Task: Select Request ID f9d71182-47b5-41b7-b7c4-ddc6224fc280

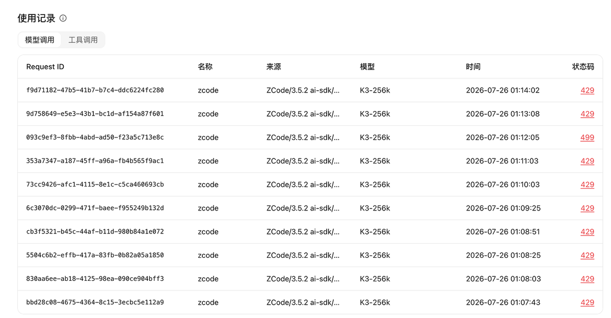Action: pos(95,90)
